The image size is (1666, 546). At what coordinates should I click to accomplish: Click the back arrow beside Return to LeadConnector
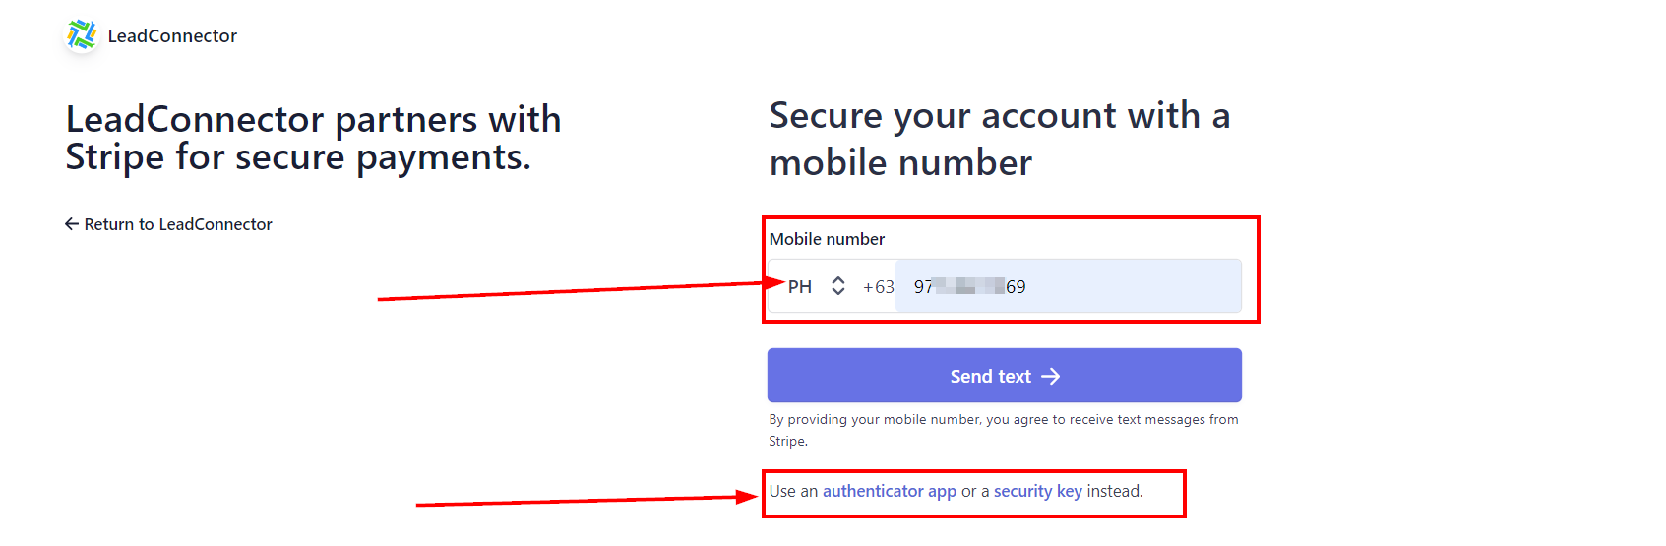click(x=72, y=224)
